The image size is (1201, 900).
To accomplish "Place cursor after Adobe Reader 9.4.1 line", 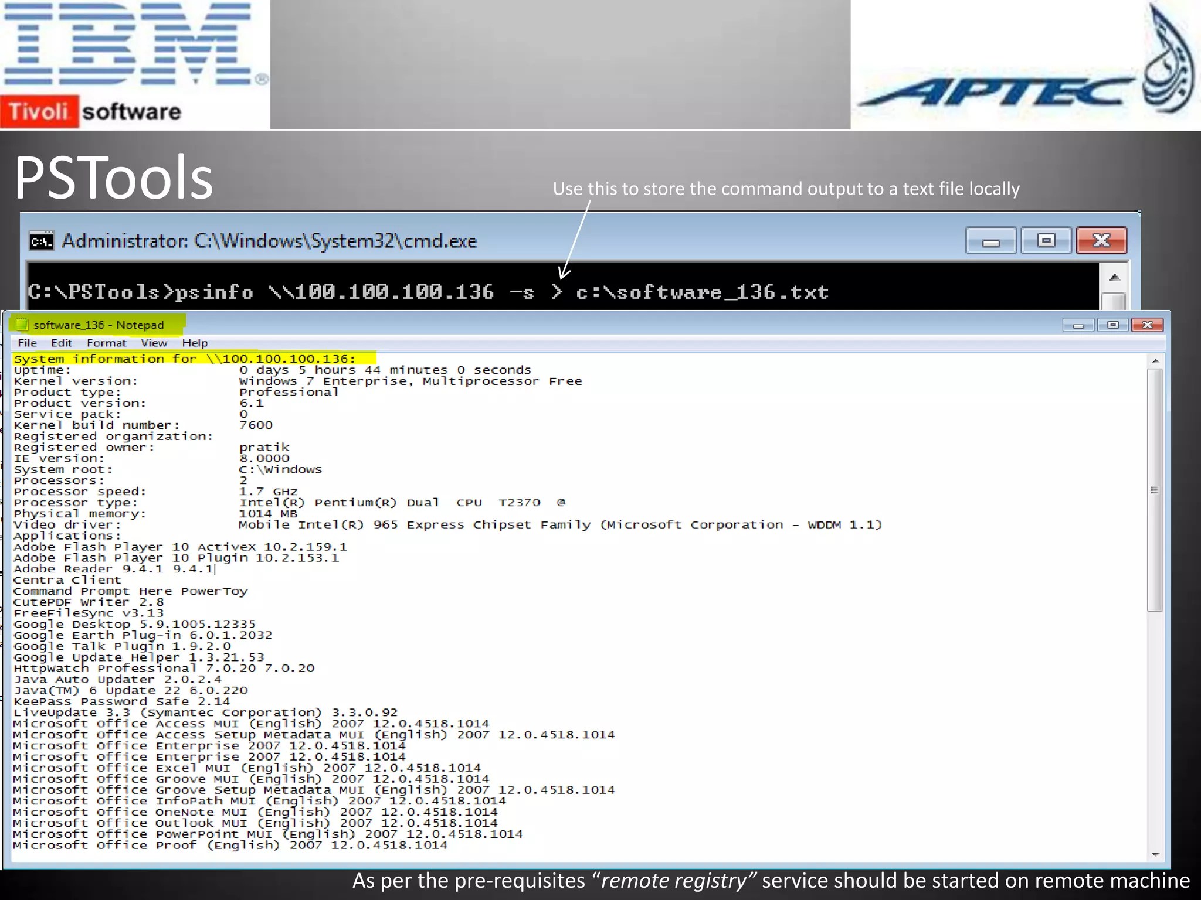I will pos(215,569).
